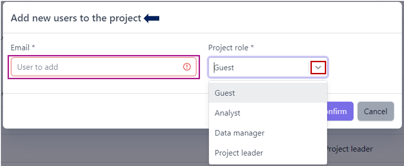This screenshot has width=404, height=166.
Task: Click the 'Add new users to the project' heading
Action: tap(76, 18)
